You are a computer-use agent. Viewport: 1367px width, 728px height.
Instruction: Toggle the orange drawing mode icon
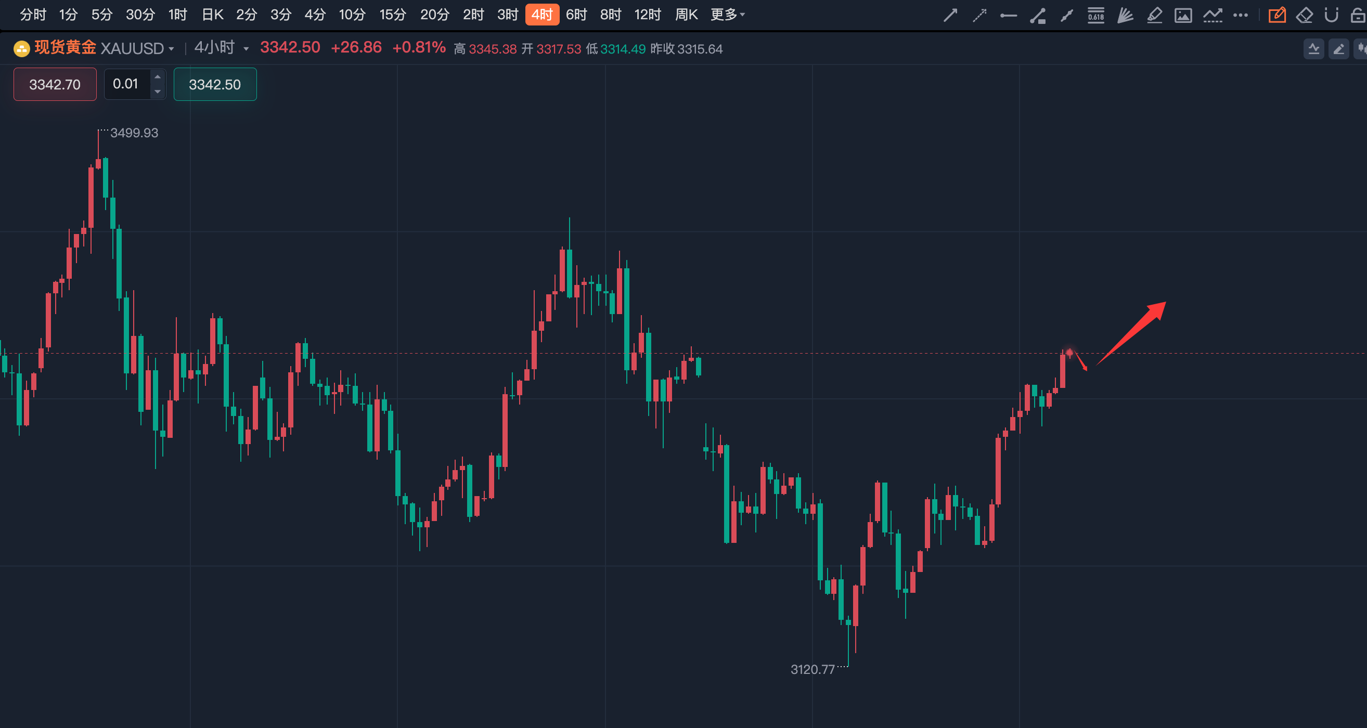pyautogui.click(x=1277, y=15)
